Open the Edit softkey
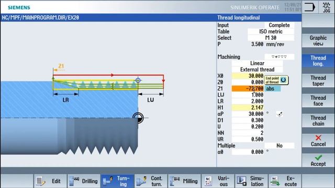The width and height of the screenshot is (335, 188). coord(50,181)
